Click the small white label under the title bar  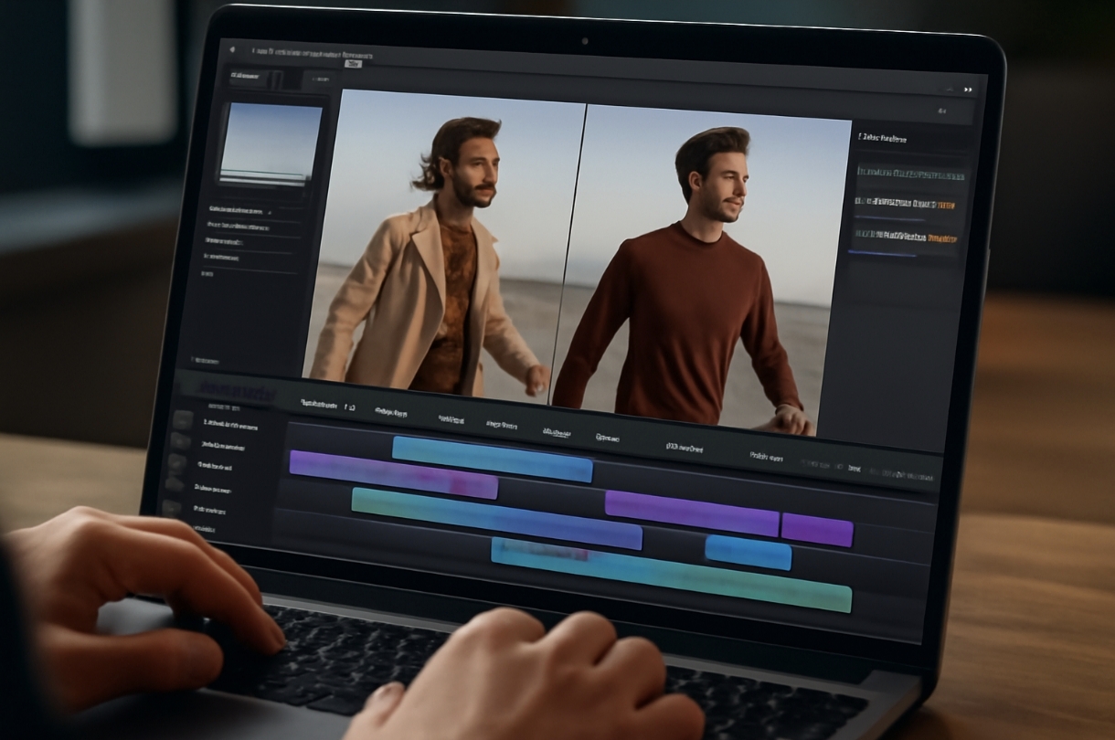tap(353, 64)
